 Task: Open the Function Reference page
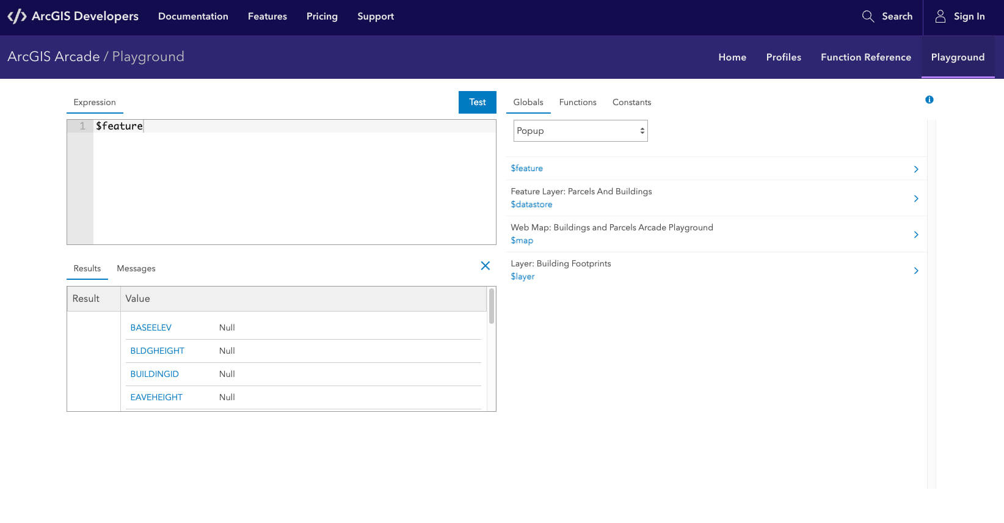866,57
